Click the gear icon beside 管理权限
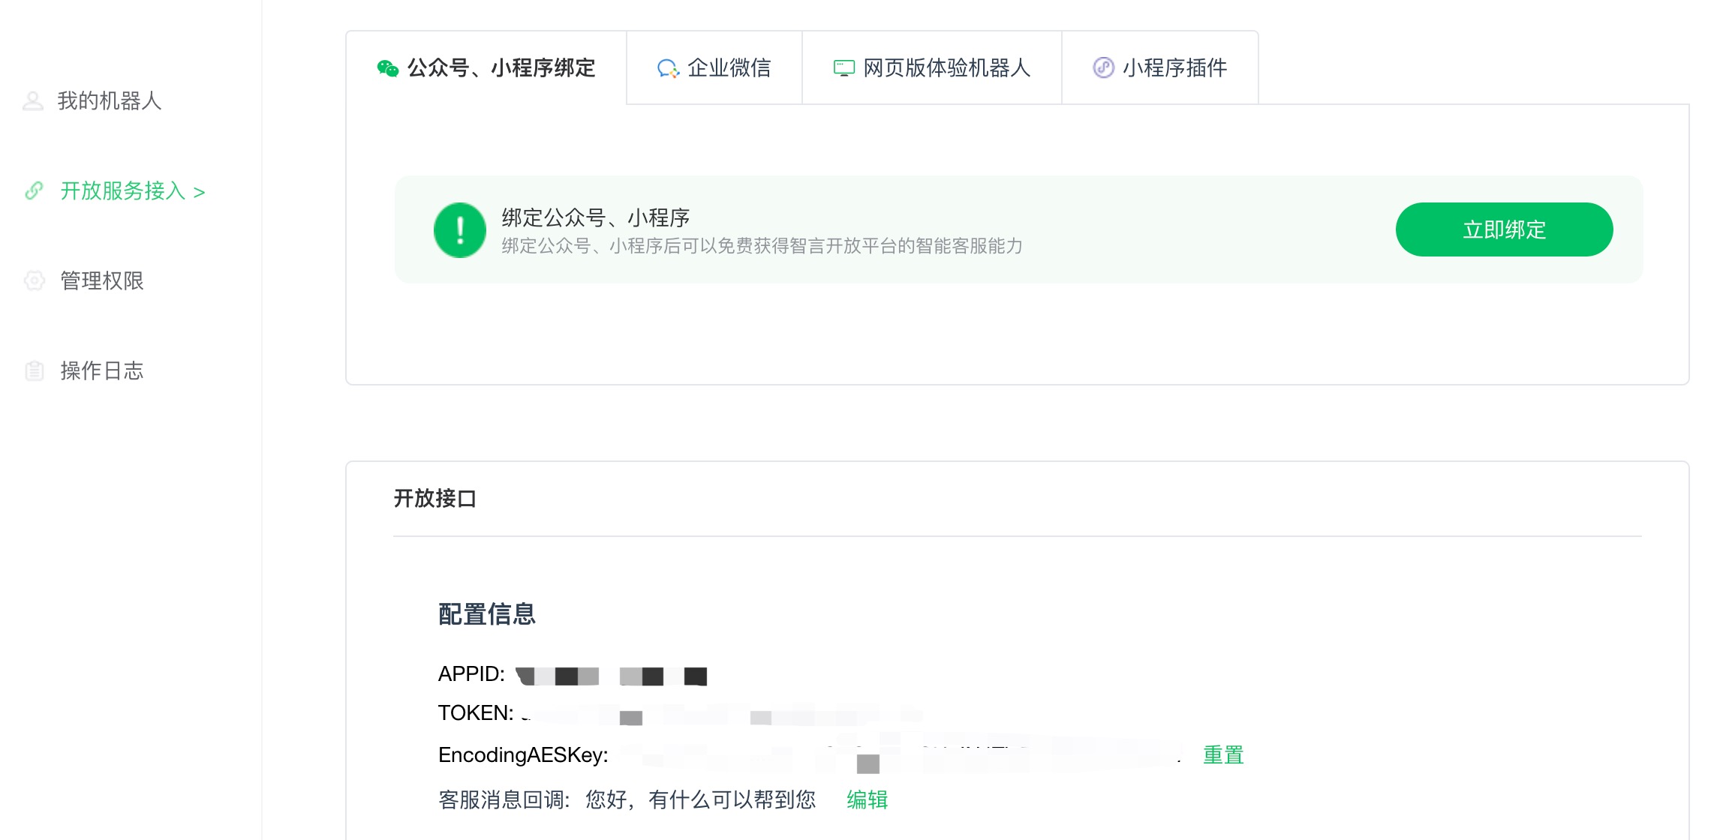1726x840 pixels. 35,280
